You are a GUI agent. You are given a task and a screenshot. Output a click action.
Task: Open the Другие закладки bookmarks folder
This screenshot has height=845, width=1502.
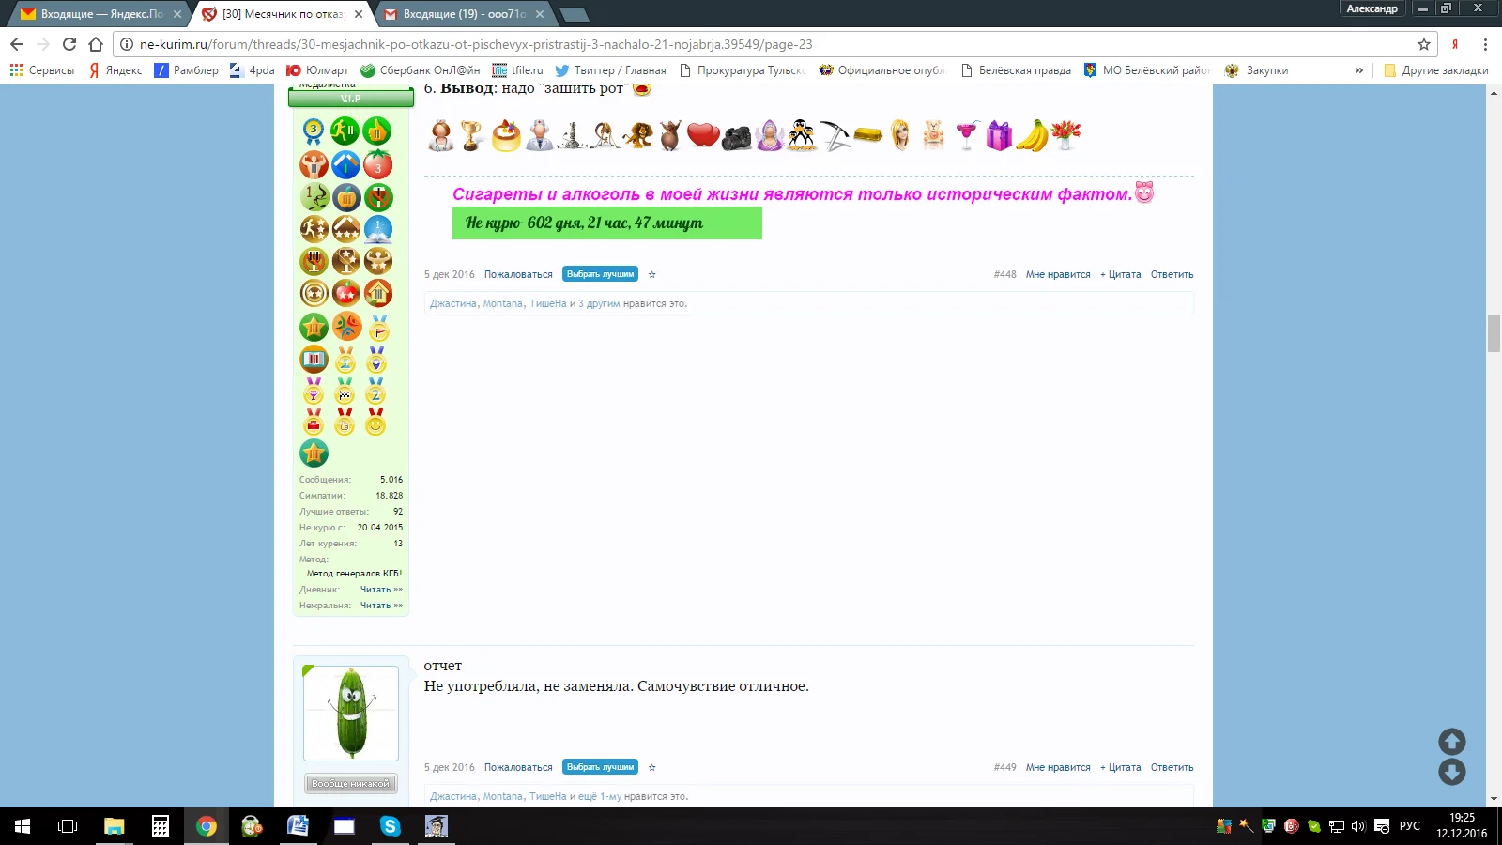tap(1436, 70)
